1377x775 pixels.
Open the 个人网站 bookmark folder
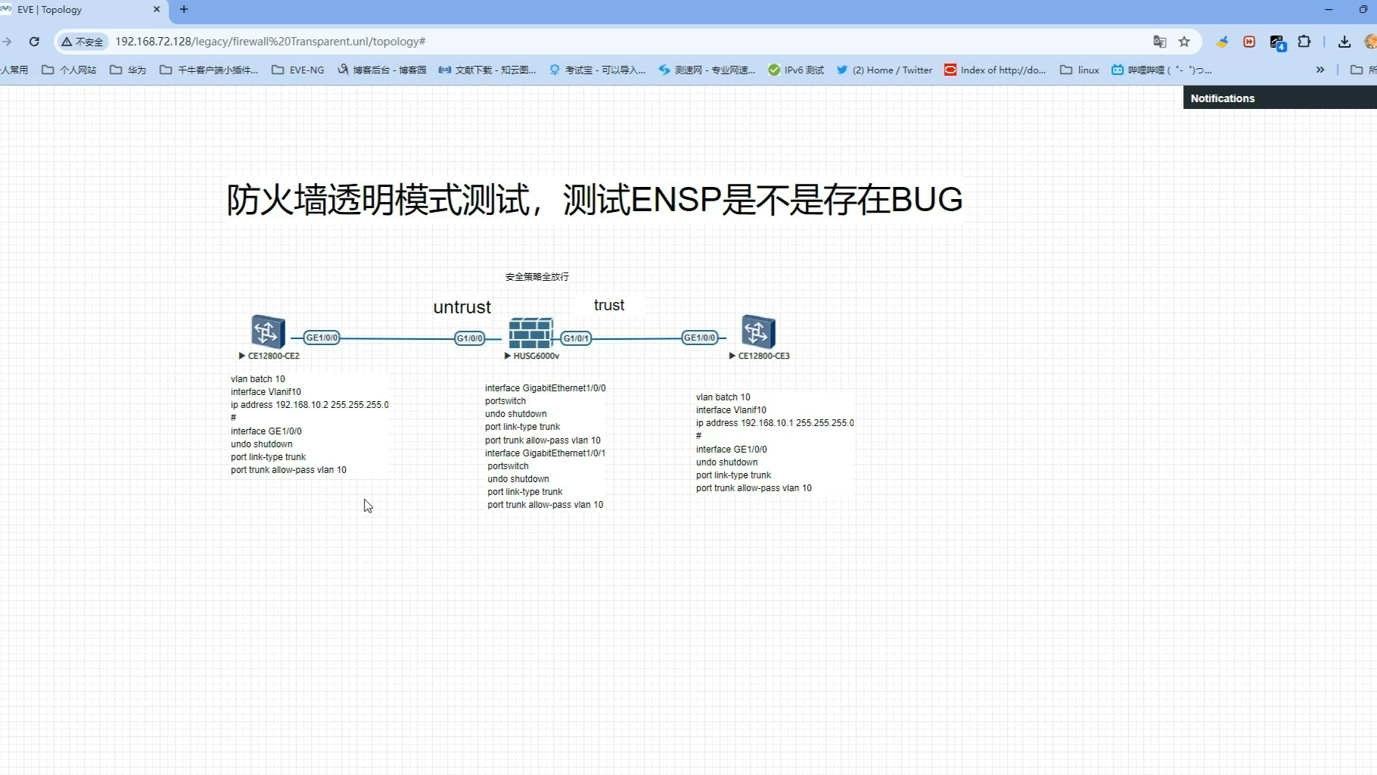[x=69, y=70]
